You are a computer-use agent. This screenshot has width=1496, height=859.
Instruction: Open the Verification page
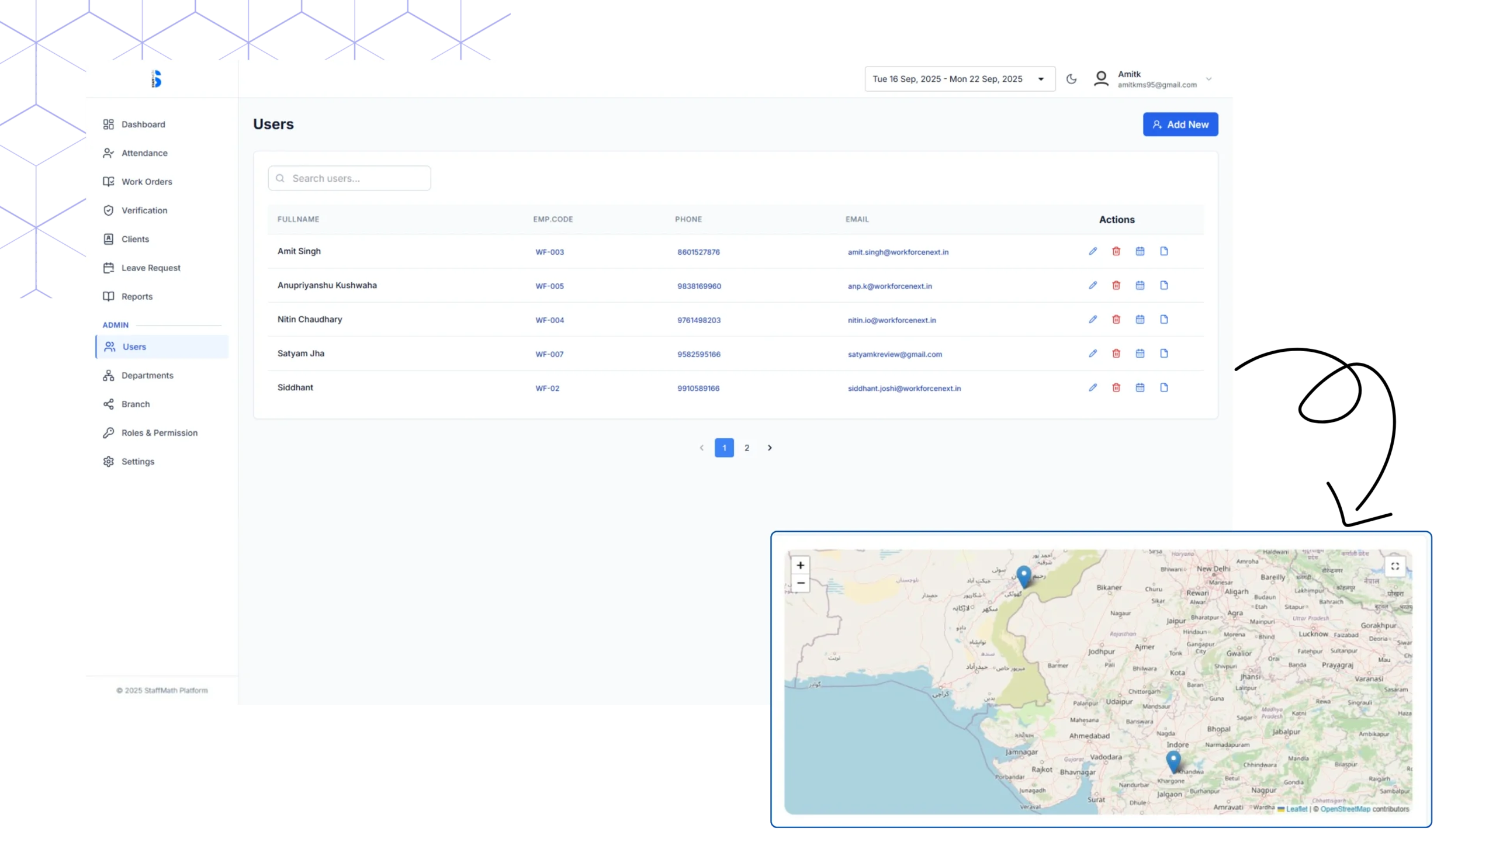click(144, 210)
